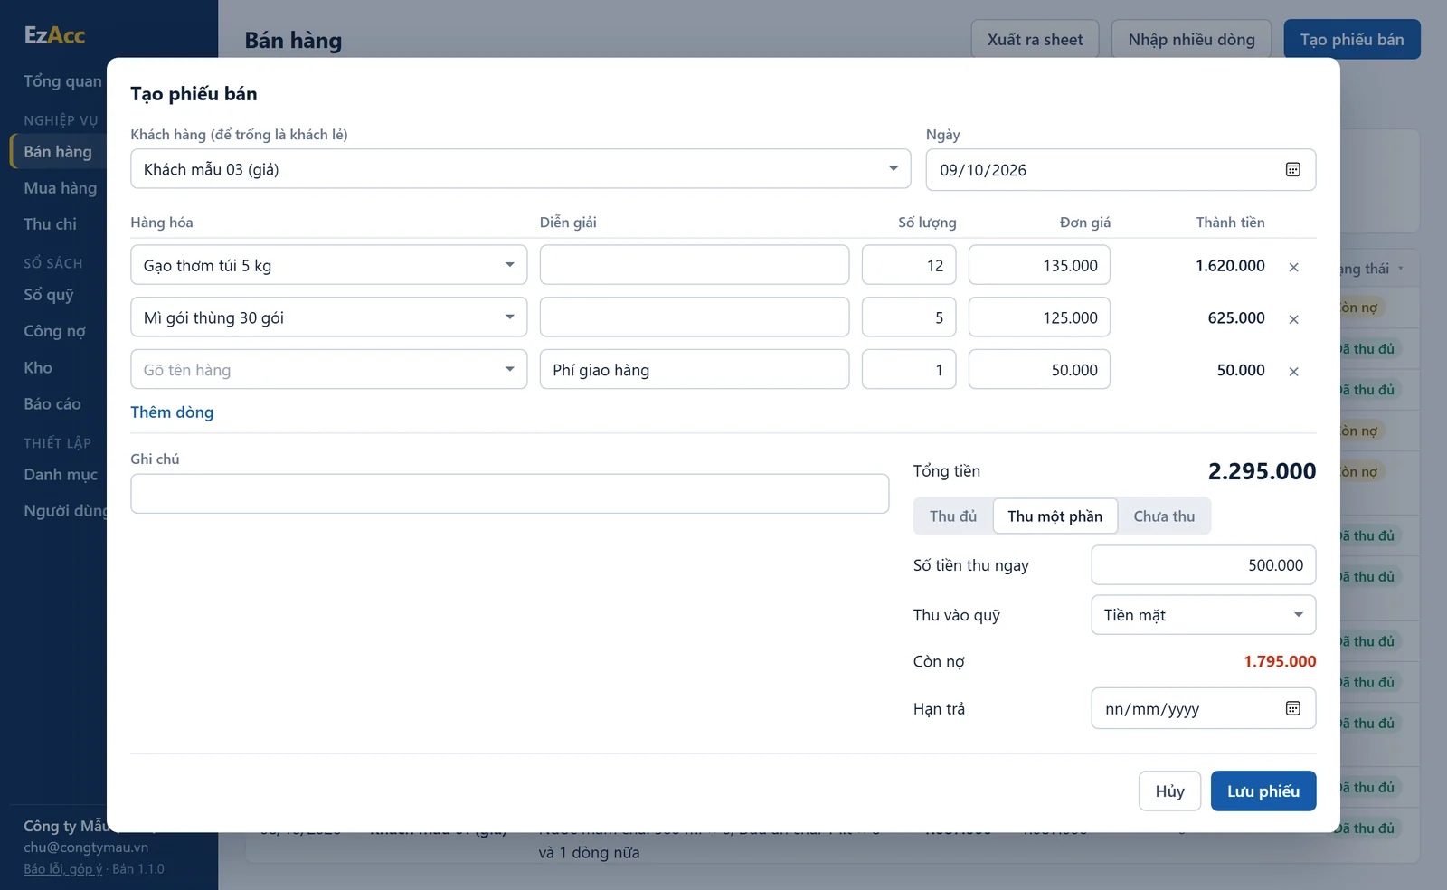Click unit price field showing 125.000
Screen dimensions: 1447x890
(1039, 317)
